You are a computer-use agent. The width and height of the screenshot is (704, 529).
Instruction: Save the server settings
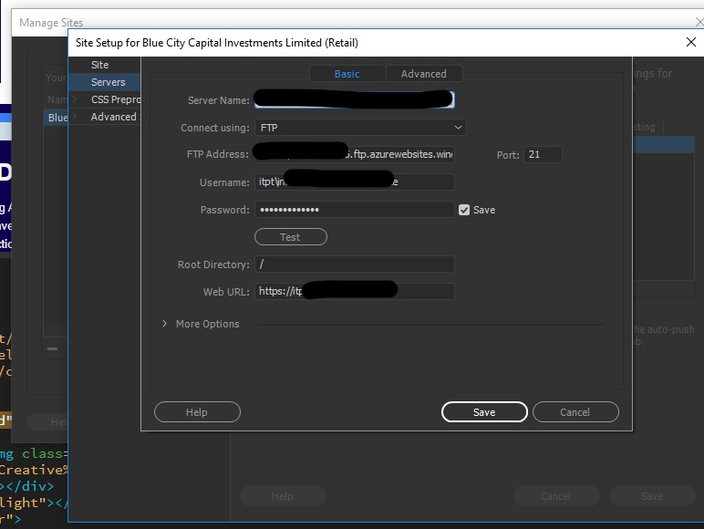click(x=484, y=411)
